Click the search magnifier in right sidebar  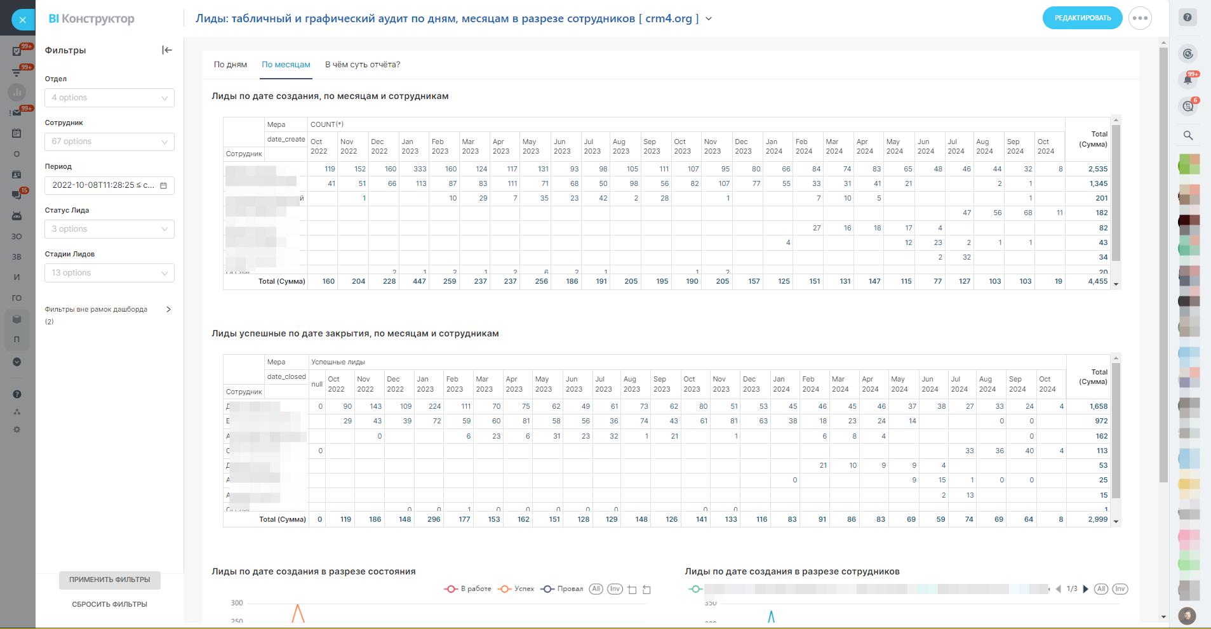(x=1188, y=135)
